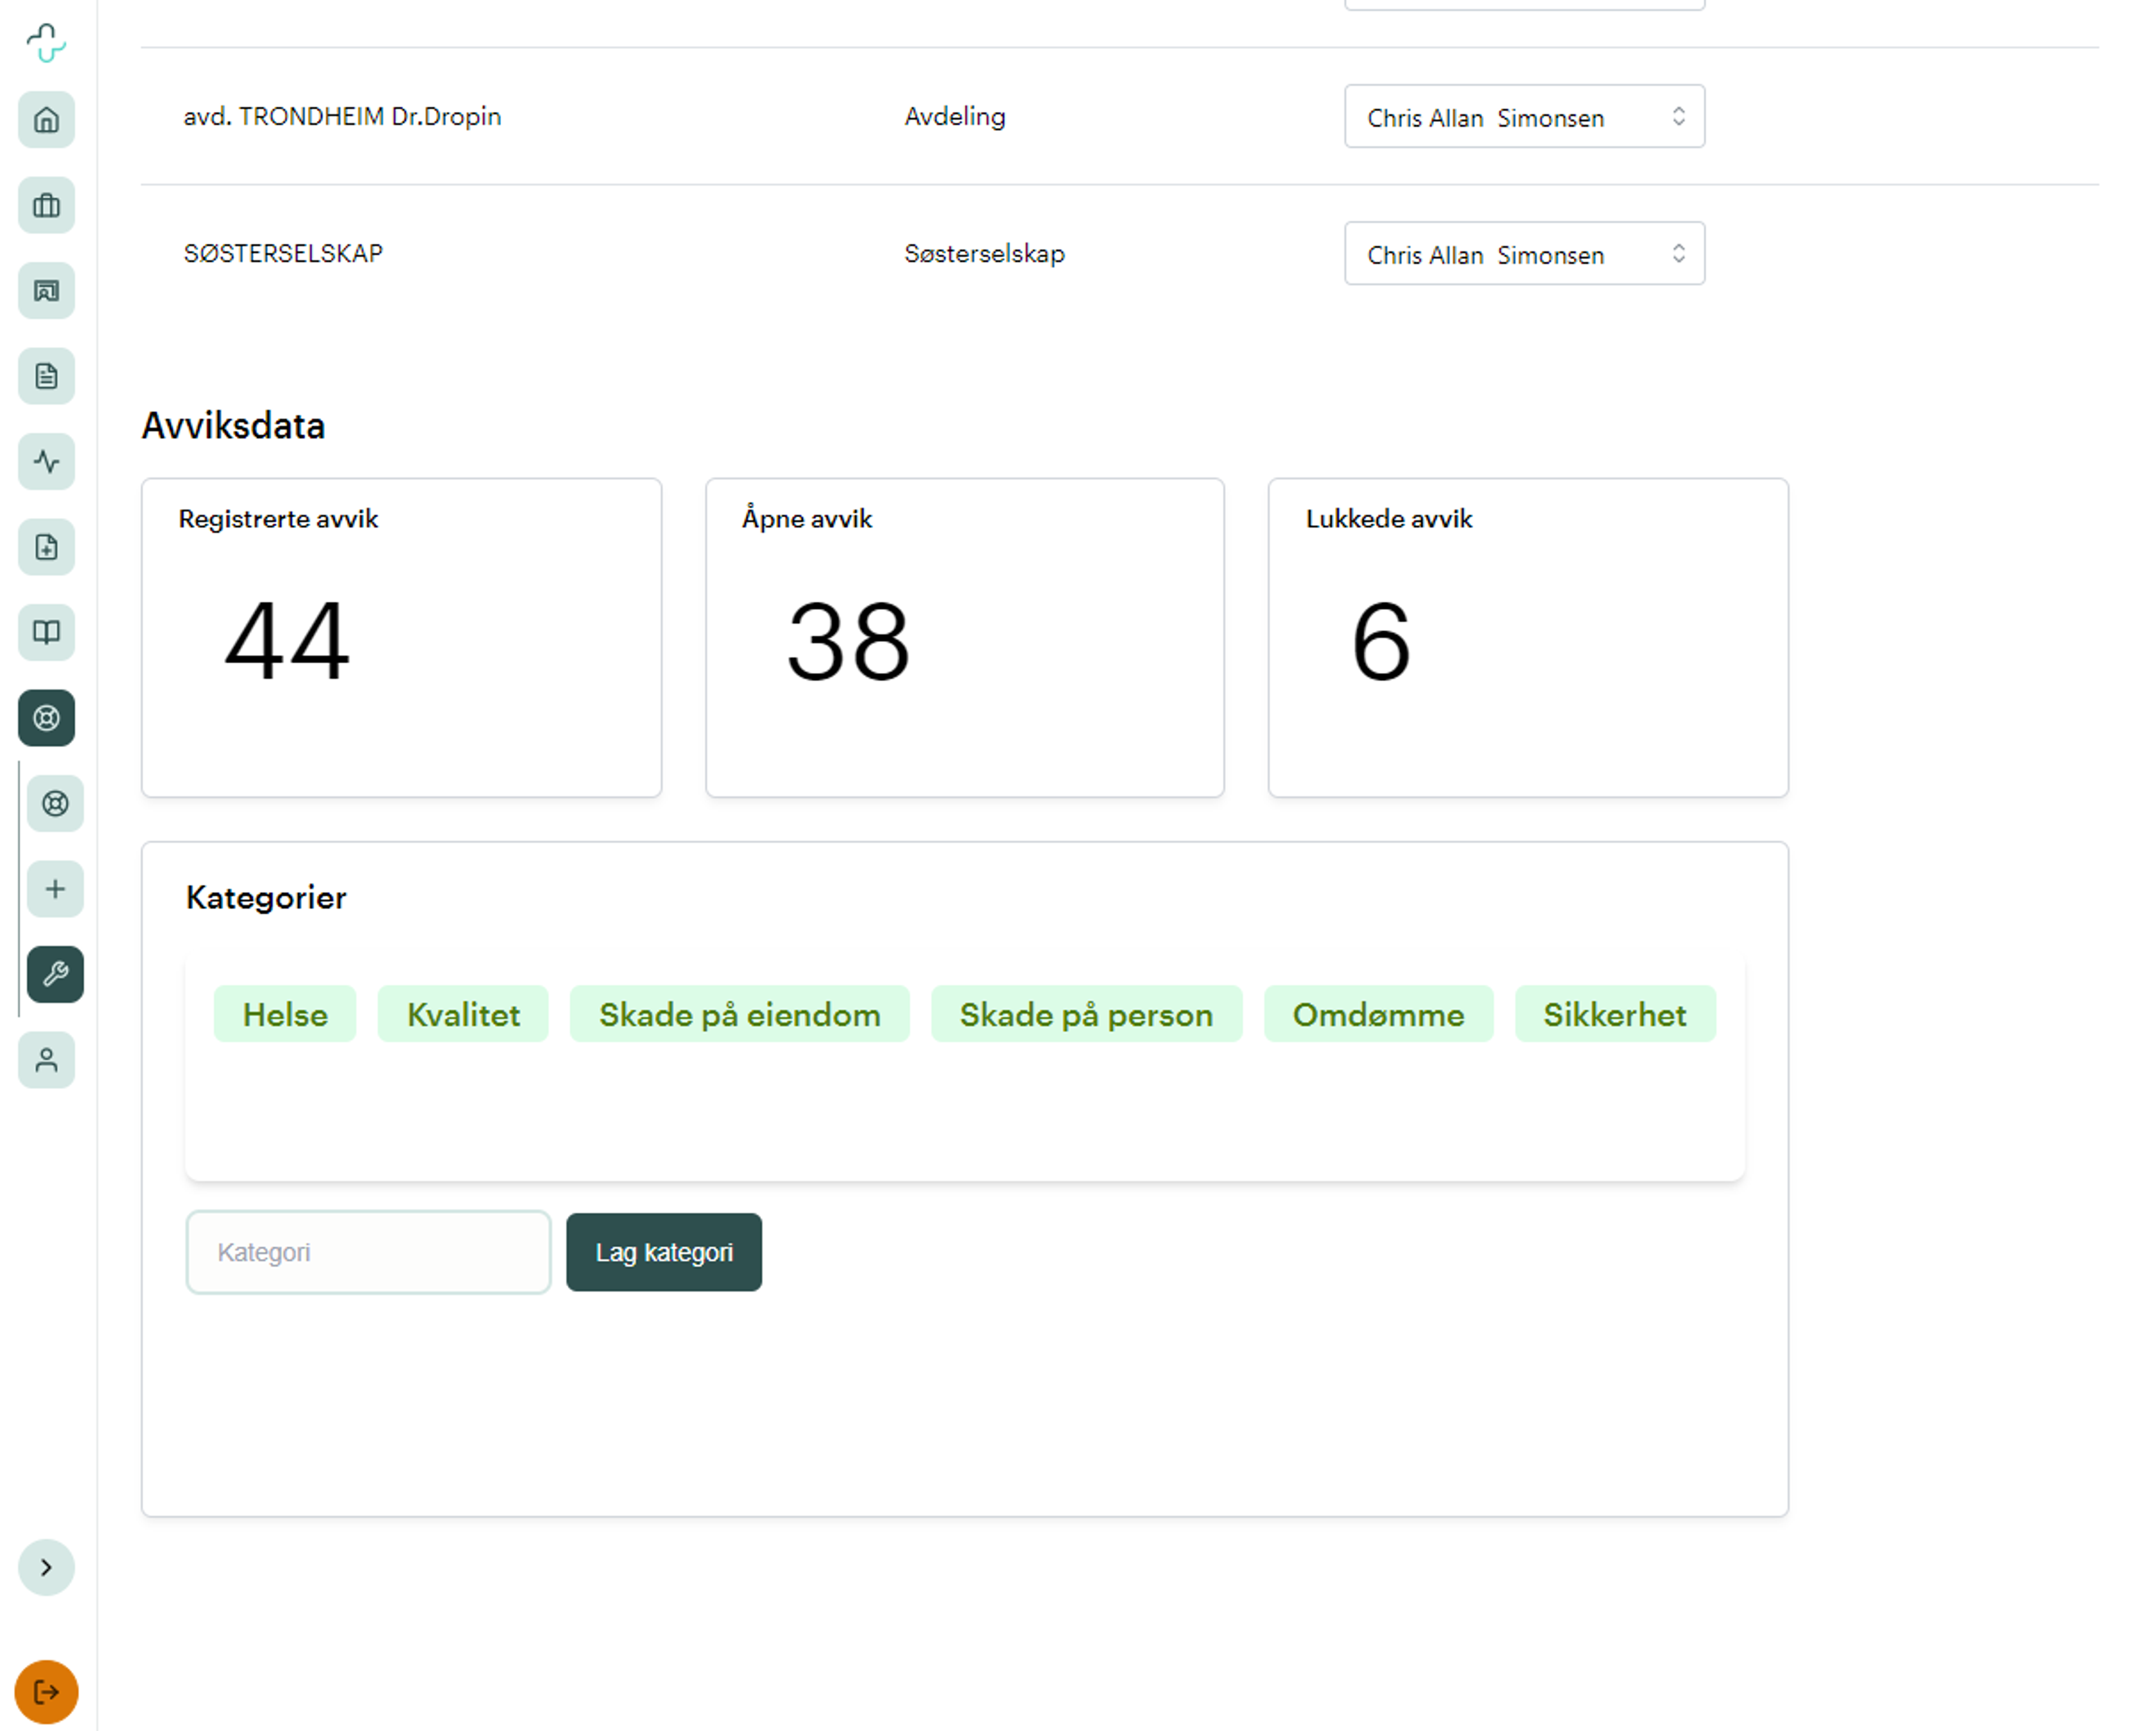The height and width of the screenshot is (1731, 2156).
Task: Open the document icon in sidebar
Action: coord(46,376)
